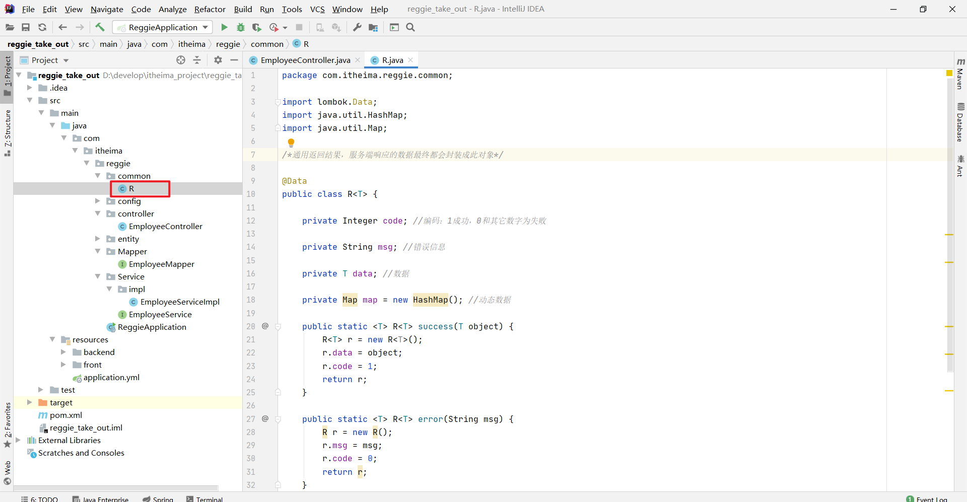967x502 pixels.
Task: Hide the Project panel with the minus icon
Action: tap(234, 60)
